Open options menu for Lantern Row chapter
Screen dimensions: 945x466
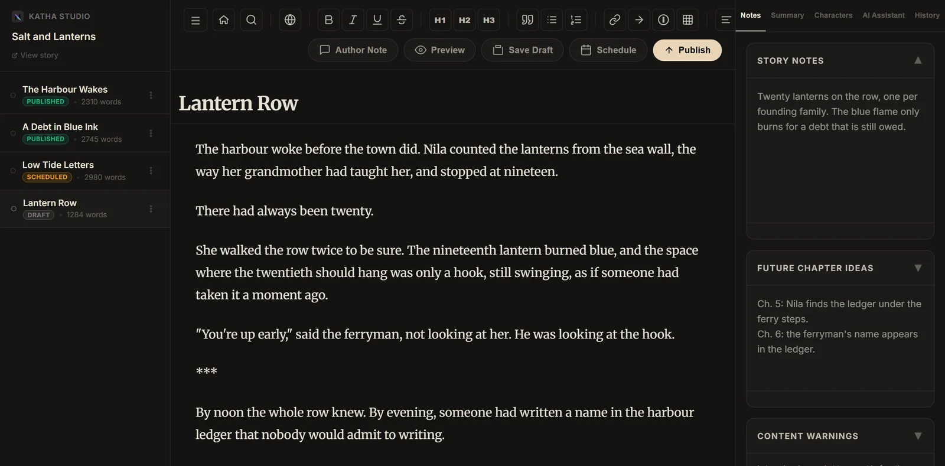(x=151, y=208)
